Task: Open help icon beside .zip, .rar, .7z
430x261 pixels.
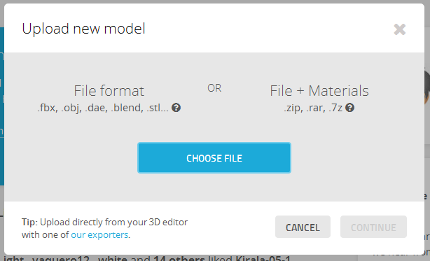Action: tap(349, 108)
